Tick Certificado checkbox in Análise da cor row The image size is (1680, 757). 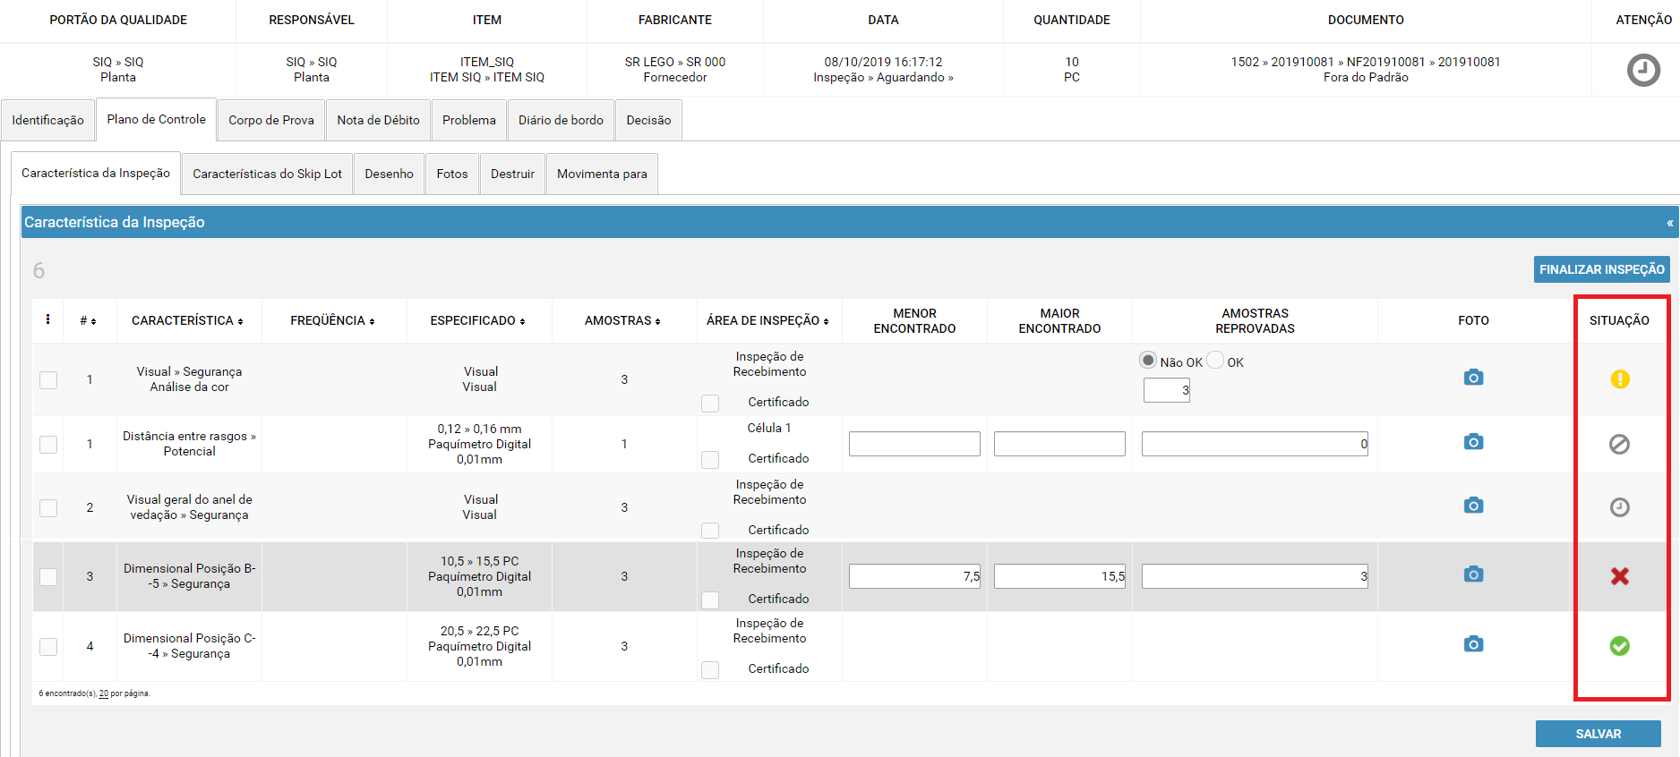pyautogui.click(x=710, y=404)
